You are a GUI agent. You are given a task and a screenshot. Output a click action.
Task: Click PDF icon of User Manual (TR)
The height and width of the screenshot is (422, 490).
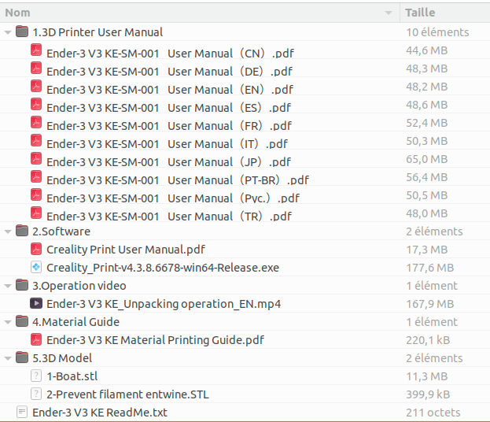(36, 213)
